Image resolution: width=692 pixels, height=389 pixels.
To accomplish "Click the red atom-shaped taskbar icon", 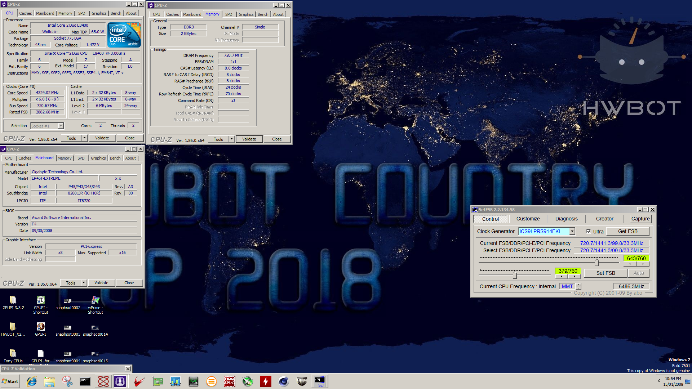I will click(x=103, y=381).
